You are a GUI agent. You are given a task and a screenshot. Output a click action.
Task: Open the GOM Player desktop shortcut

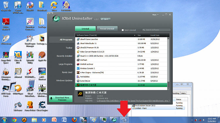(18, 90)
